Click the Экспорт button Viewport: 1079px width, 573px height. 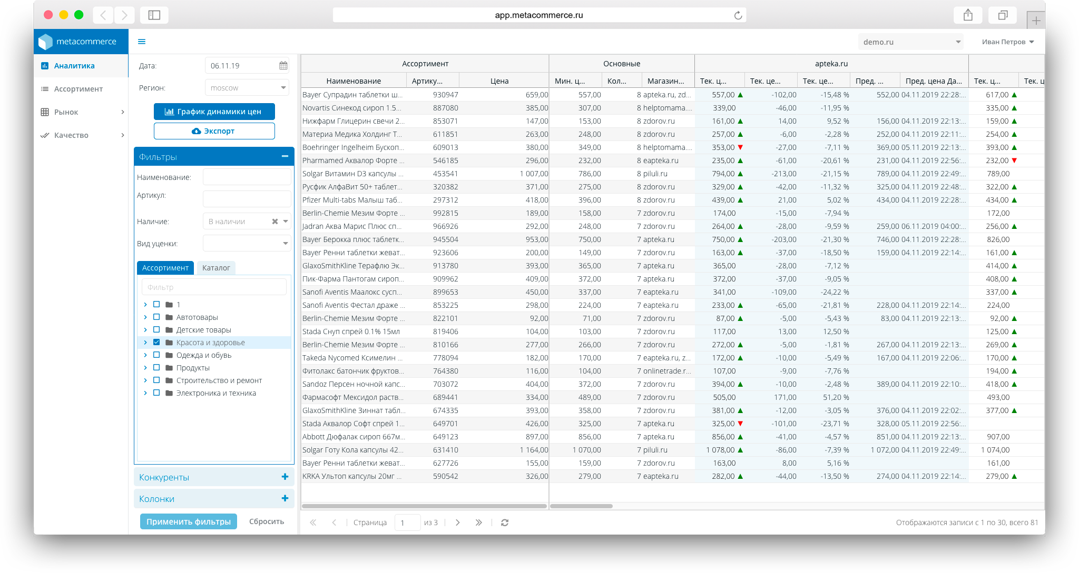pyautogui.click(x=214, y=131)
